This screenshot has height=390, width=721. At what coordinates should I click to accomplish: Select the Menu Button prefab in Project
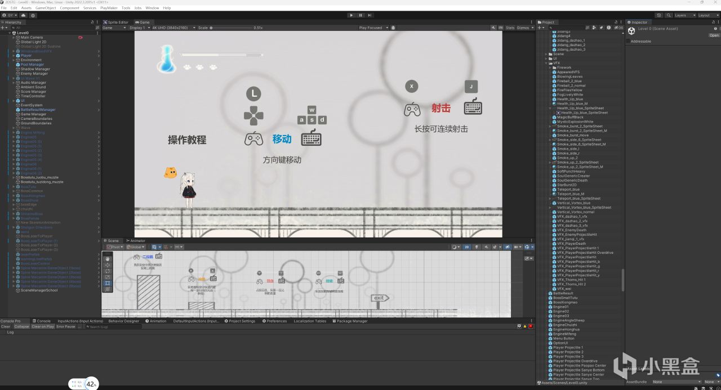pos(564,338)
